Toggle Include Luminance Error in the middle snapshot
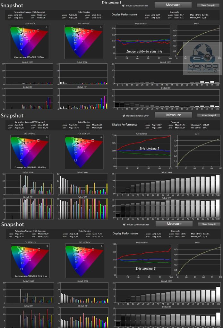The height and width of the screenshot is (328, 223). [x=124, y=116]
